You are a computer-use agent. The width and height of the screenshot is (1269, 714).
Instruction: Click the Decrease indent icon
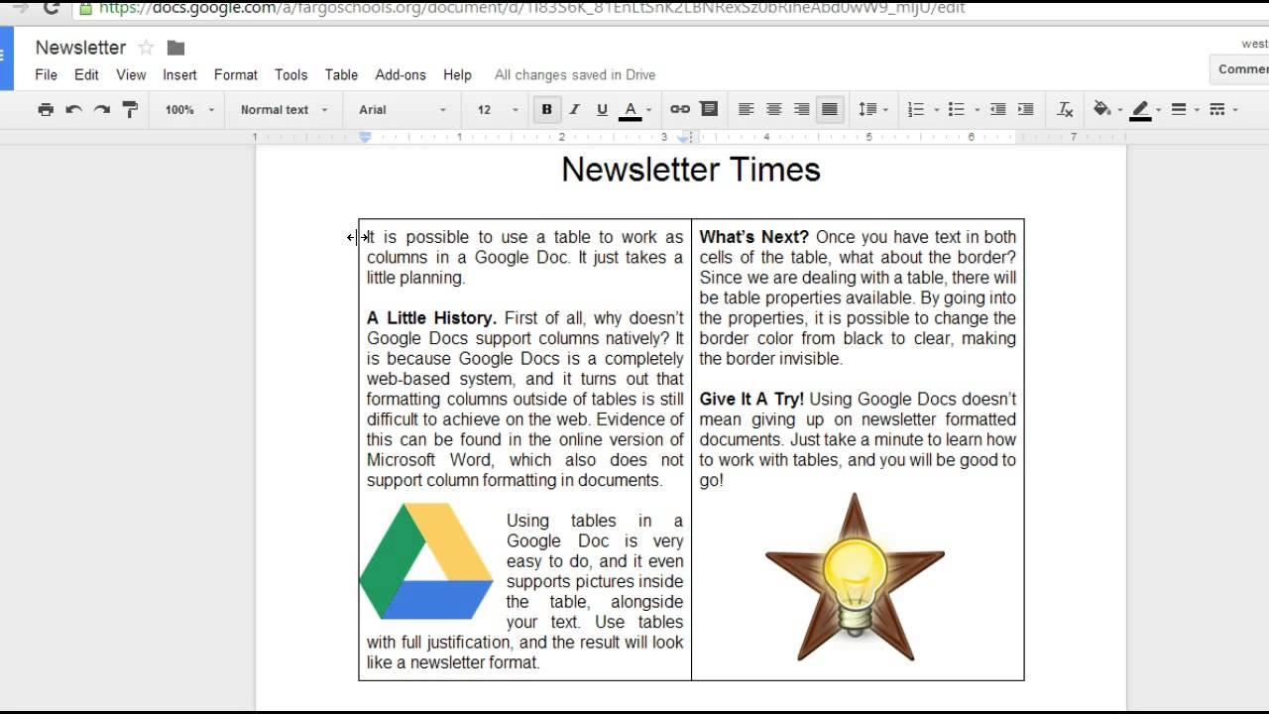click(998, 110)
